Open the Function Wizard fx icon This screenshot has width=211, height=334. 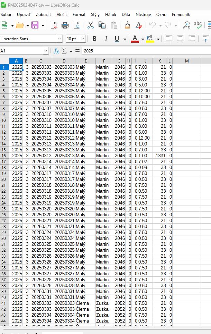(x=56, y=51)
